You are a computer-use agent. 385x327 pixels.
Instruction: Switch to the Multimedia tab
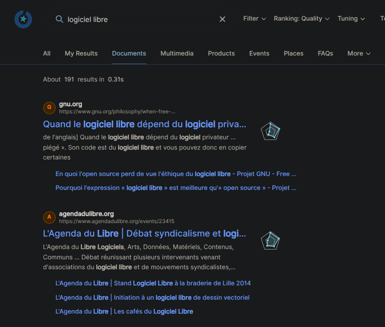coord(177,53)
